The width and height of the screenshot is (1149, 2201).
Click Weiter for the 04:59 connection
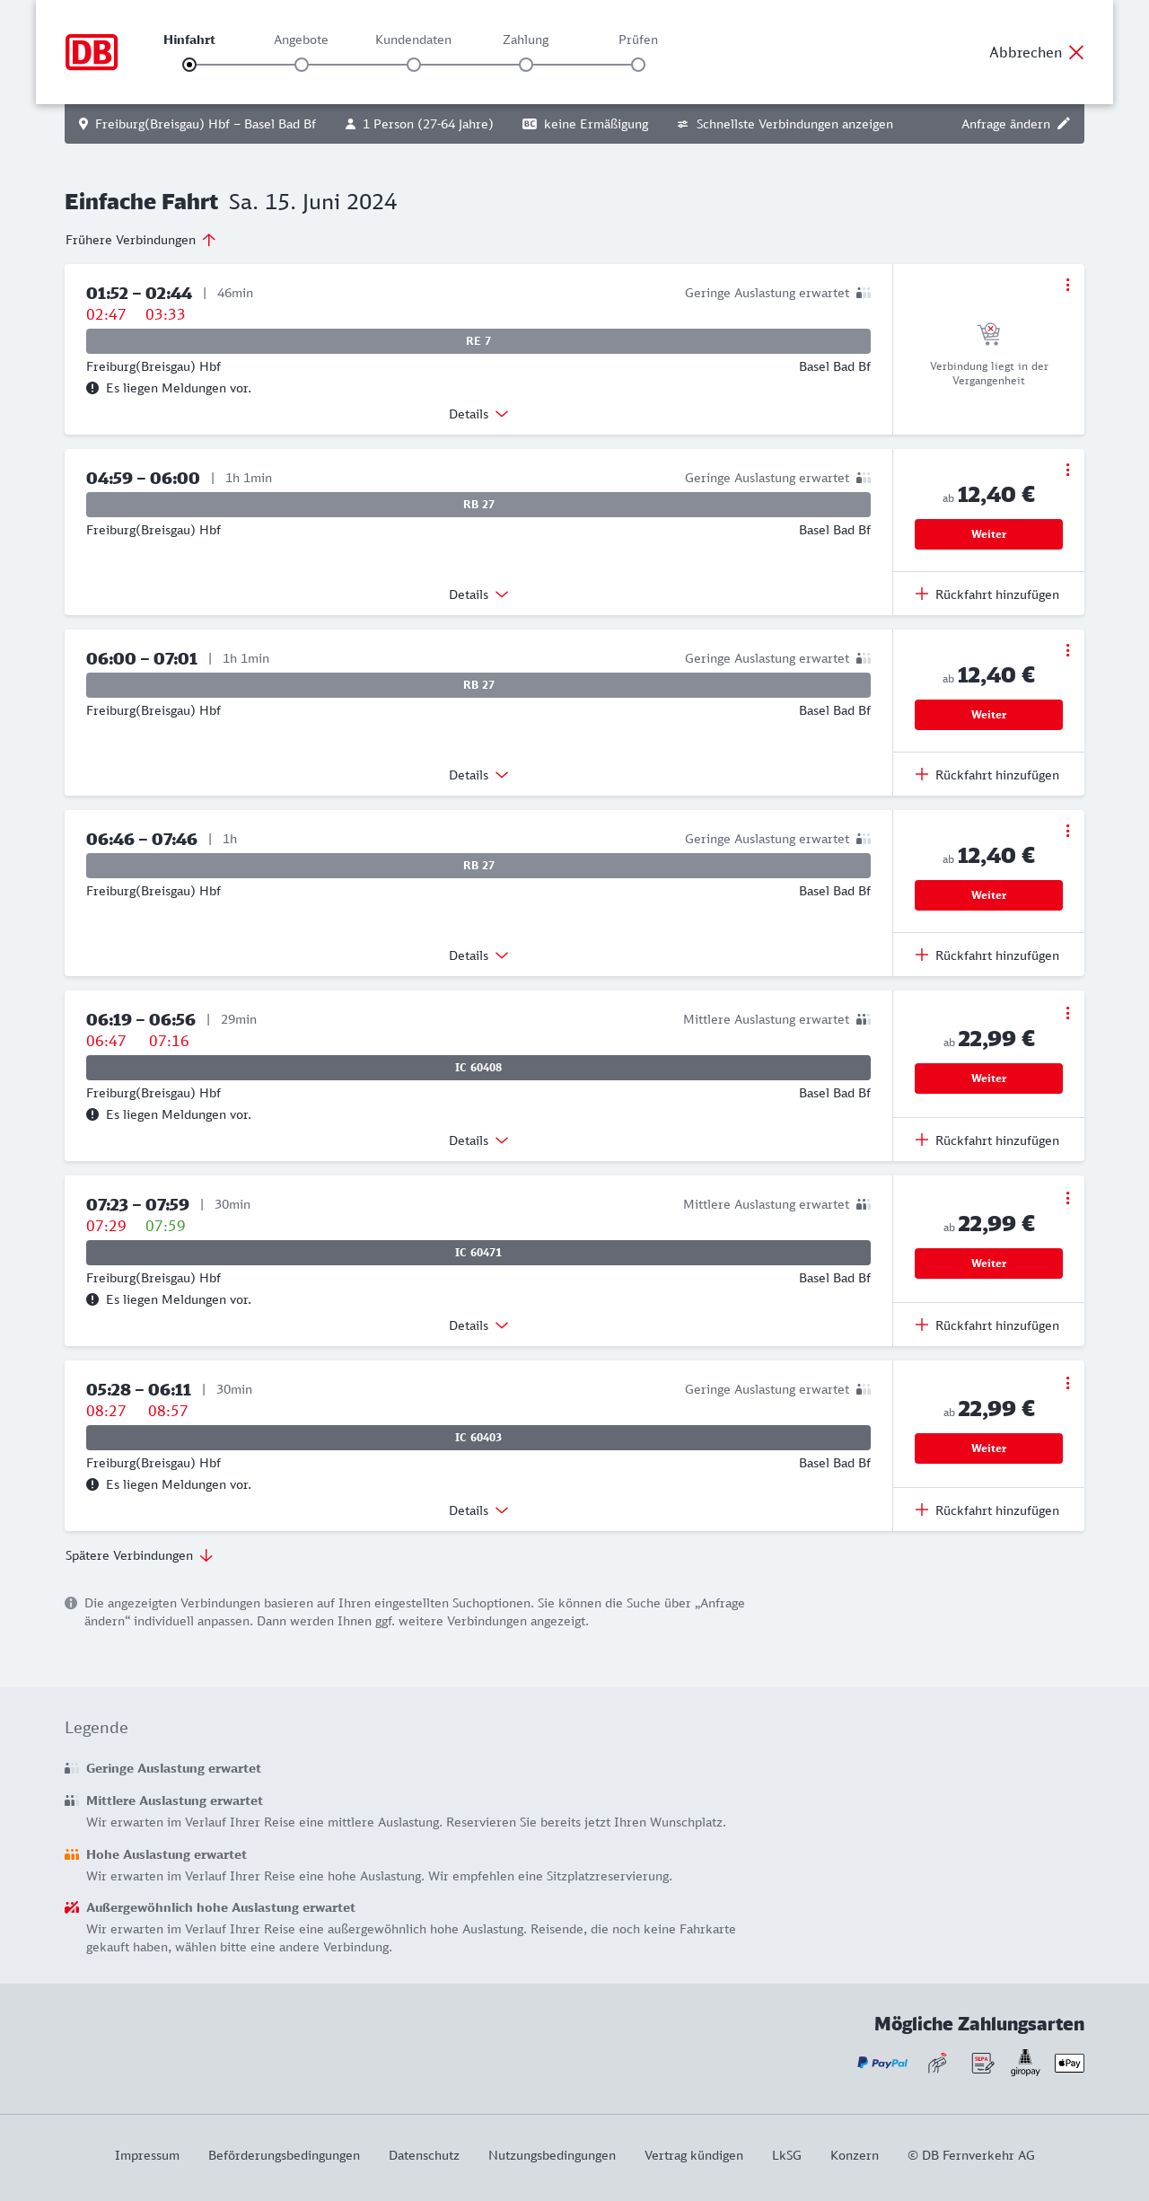988,534
